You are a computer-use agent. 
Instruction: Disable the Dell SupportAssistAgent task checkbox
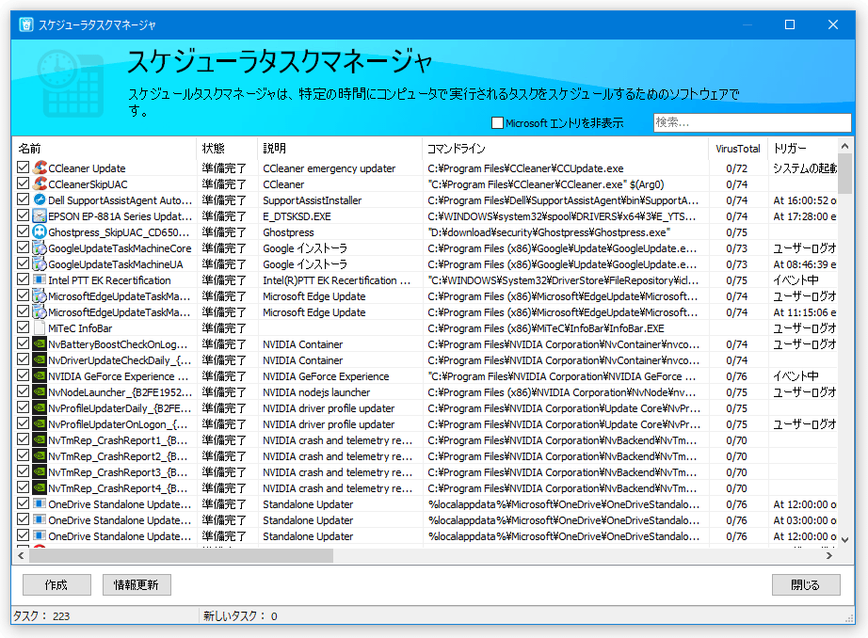tap(24, 199)
